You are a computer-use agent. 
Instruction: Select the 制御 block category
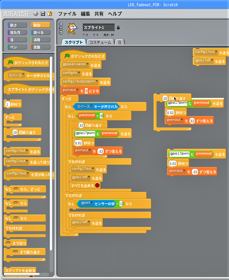(x=41, y=25)
